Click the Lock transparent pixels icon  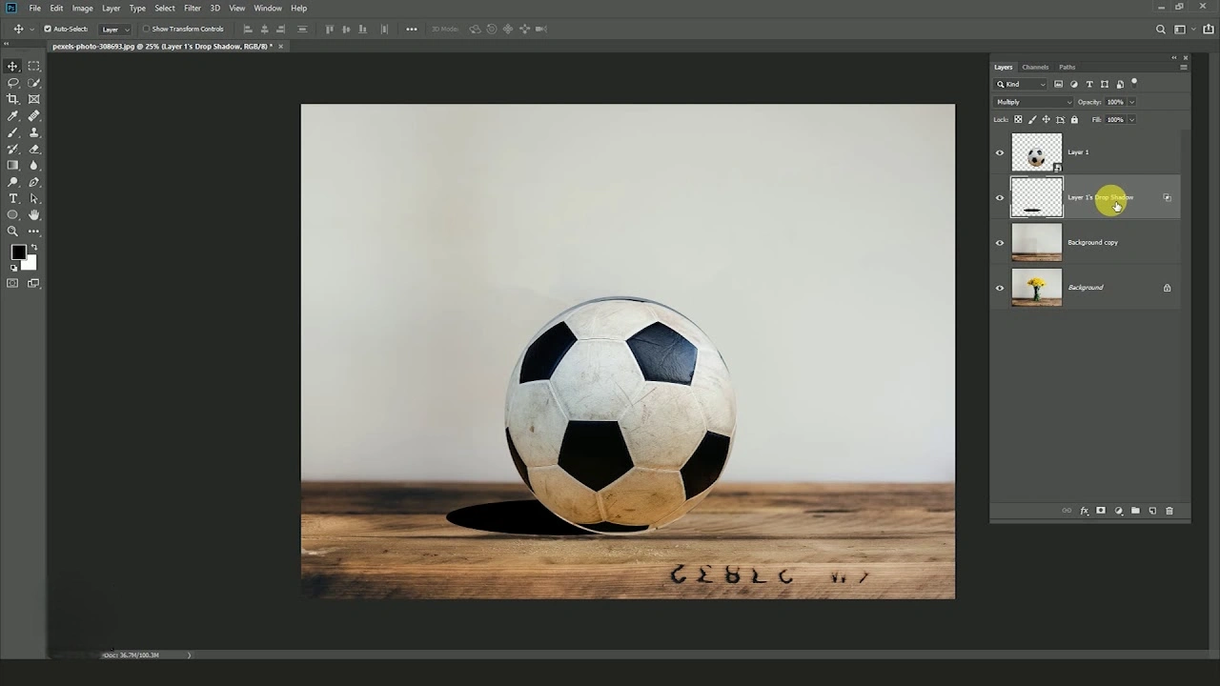(x=1018, y=119)
